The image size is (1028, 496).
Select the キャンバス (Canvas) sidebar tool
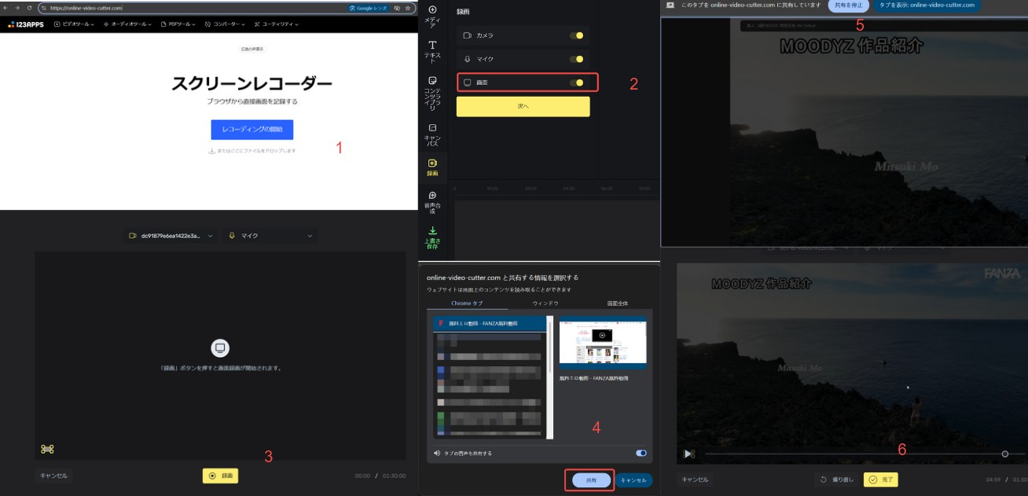[432, 137]
